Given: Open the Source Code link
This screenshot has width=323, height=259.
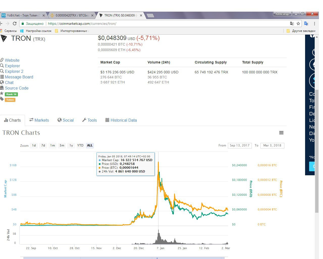Looking at the screenshot, I should pos(17,88).
